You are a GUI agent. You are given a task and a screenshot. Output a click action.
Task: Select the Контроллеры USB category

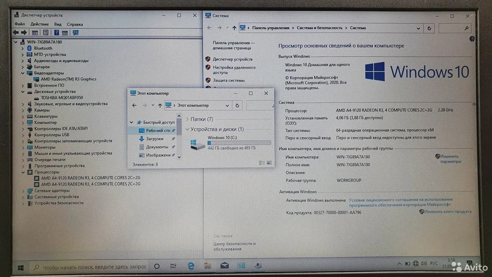pos(52,135)
